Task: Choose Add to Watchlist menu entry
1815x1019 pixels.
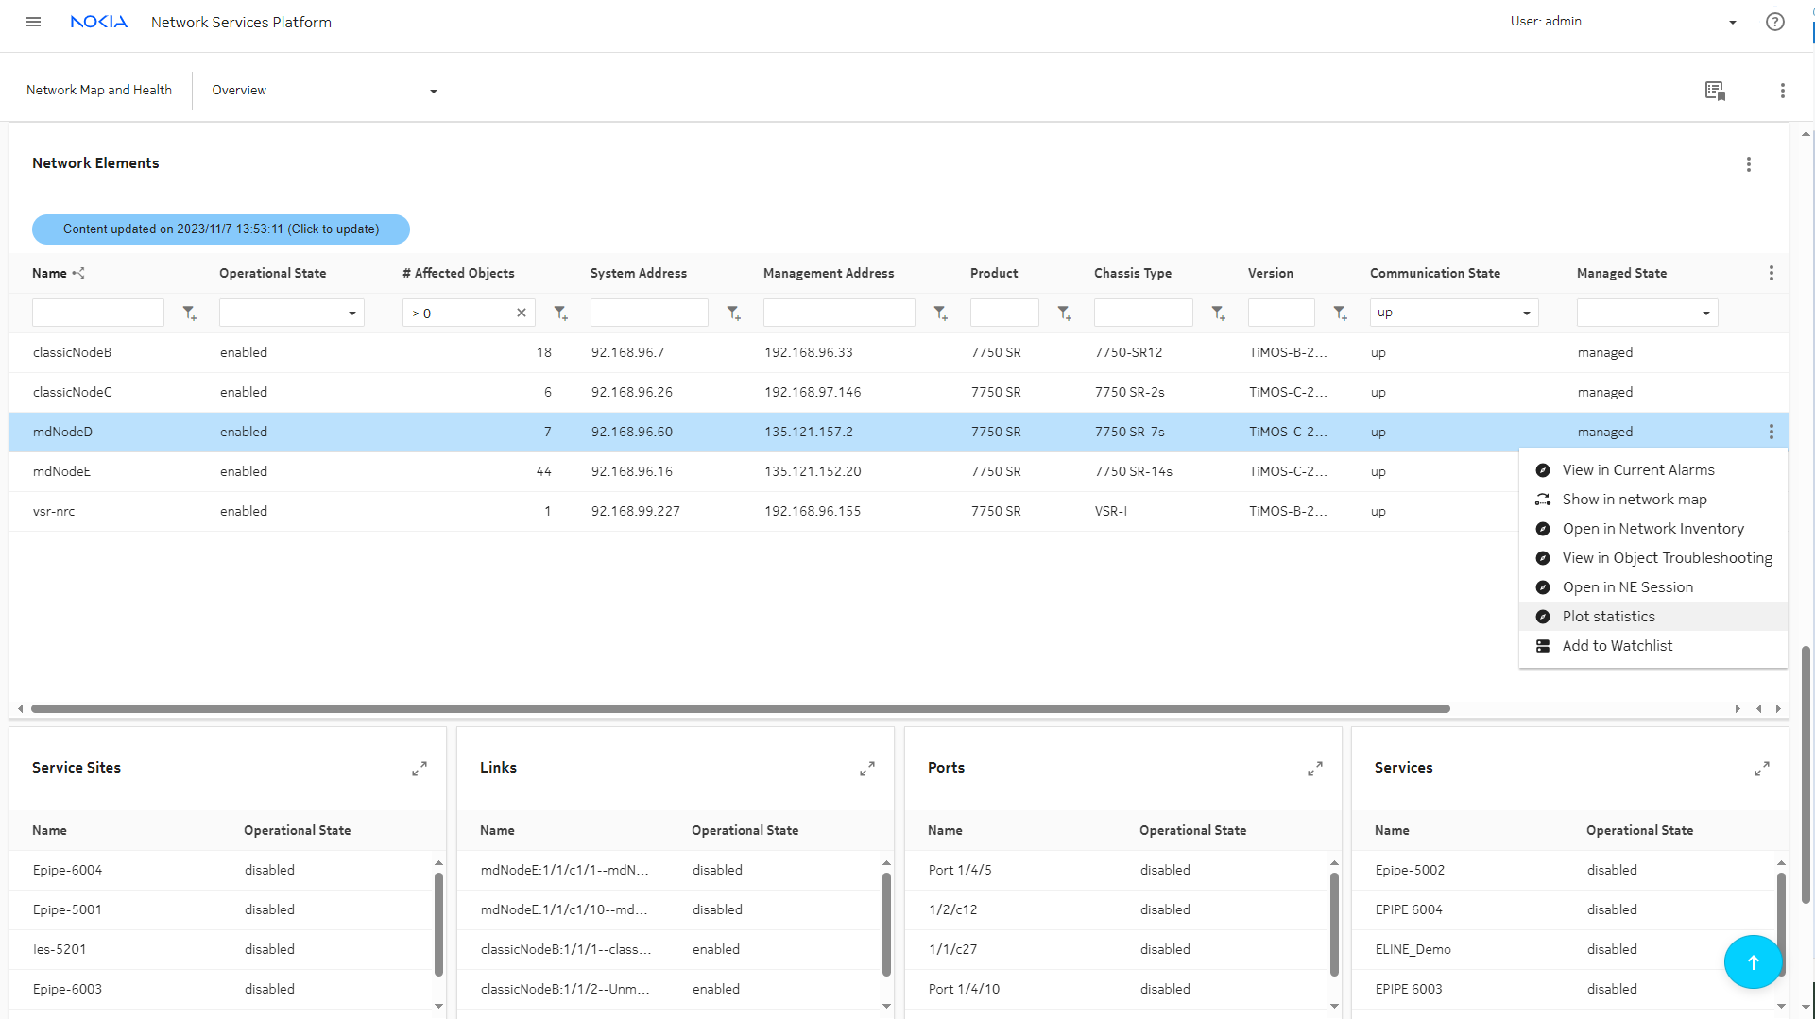Action: (1617, 646)
